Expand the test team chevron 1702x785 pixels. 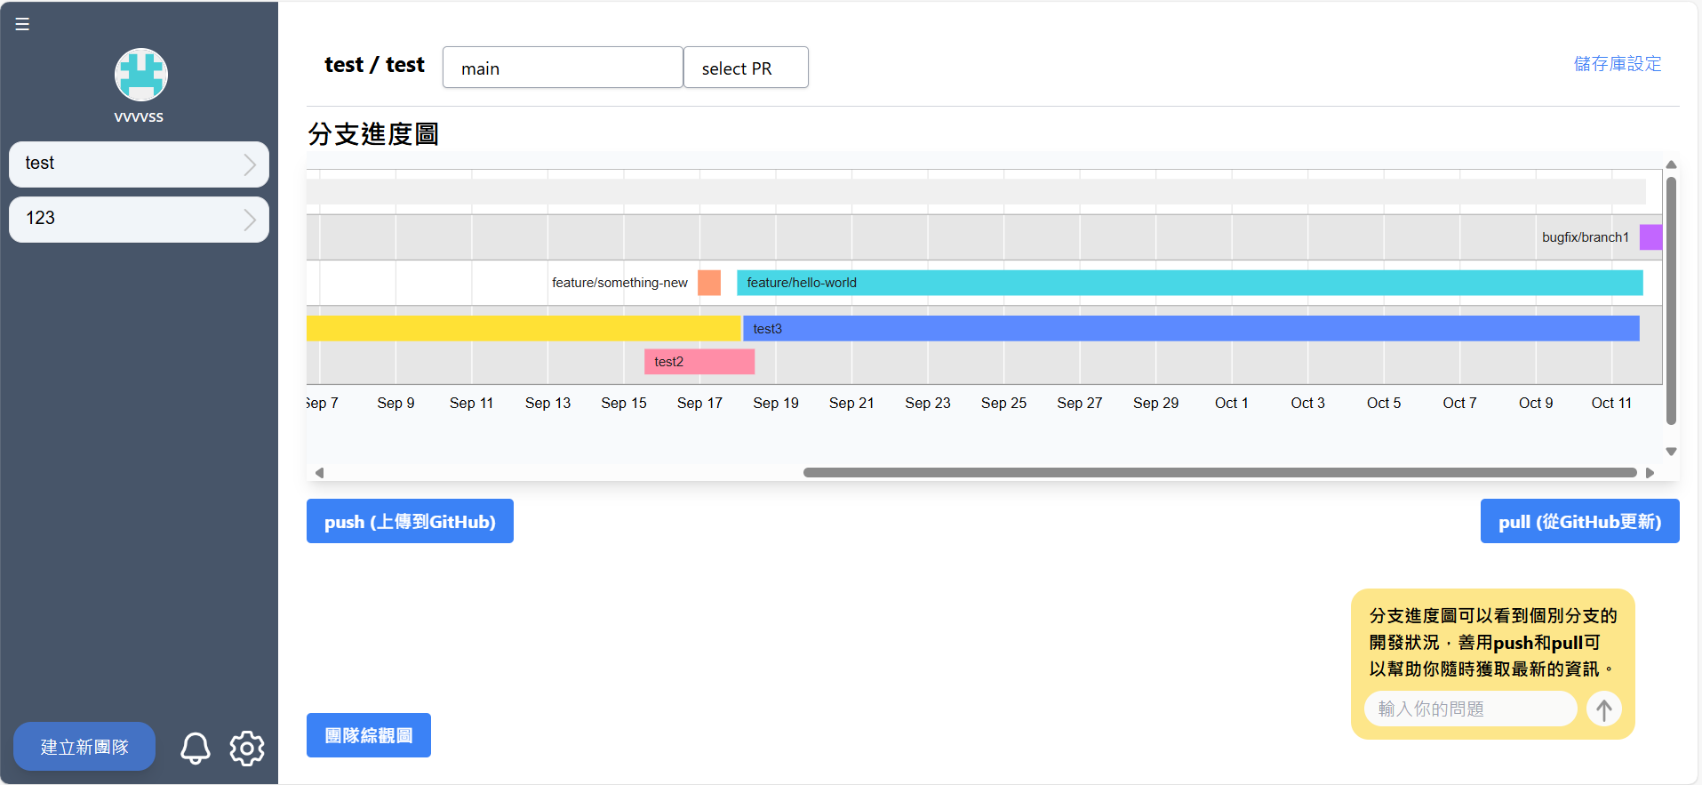click(x=250, y=164)
